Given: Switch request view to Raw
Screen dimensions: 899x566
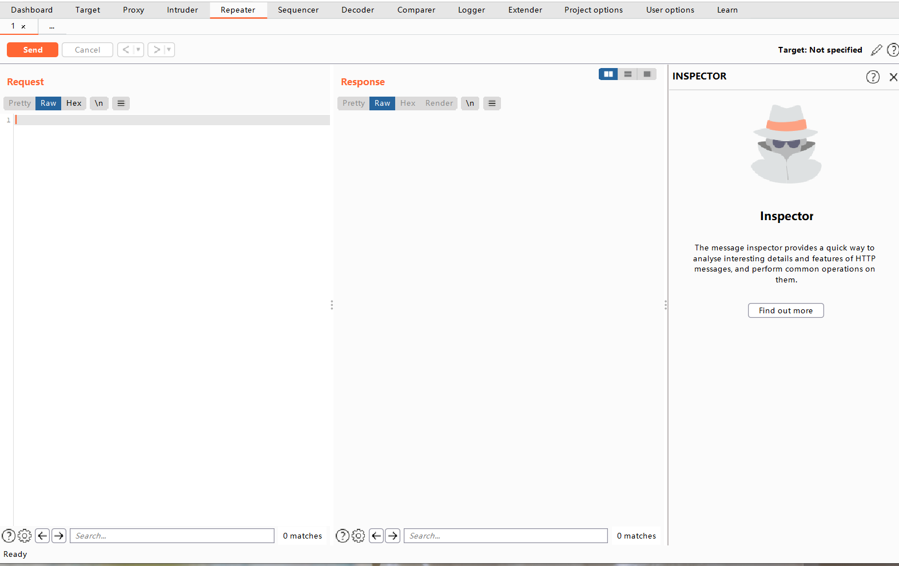Looking at the screenshot, I should pyautogui.click(x=48, y=103).
